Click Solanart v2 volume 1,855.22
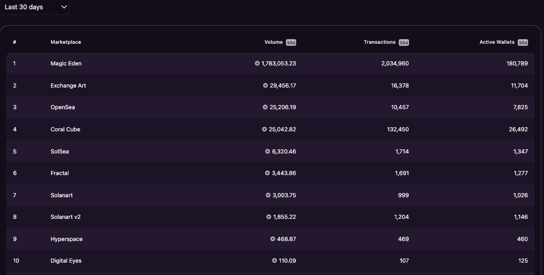The image size is (544, 275). [x=284, y=217]
